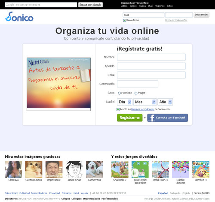215x202 pixels.
Task: Open the Snail Bob 2 game thumbnail
Action: pyautogui.click(x=120, y=169)
